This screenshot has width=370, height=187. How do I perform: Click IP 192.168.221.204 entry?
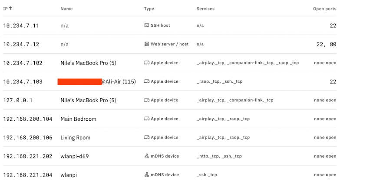(x=28, y=175)
